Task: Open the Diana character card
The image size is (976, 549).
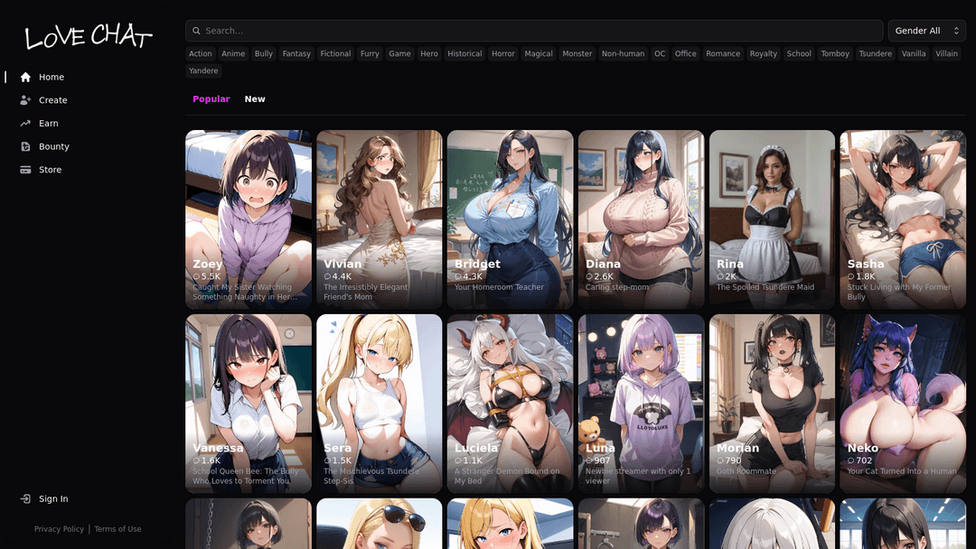Action: tap(641, 219)
